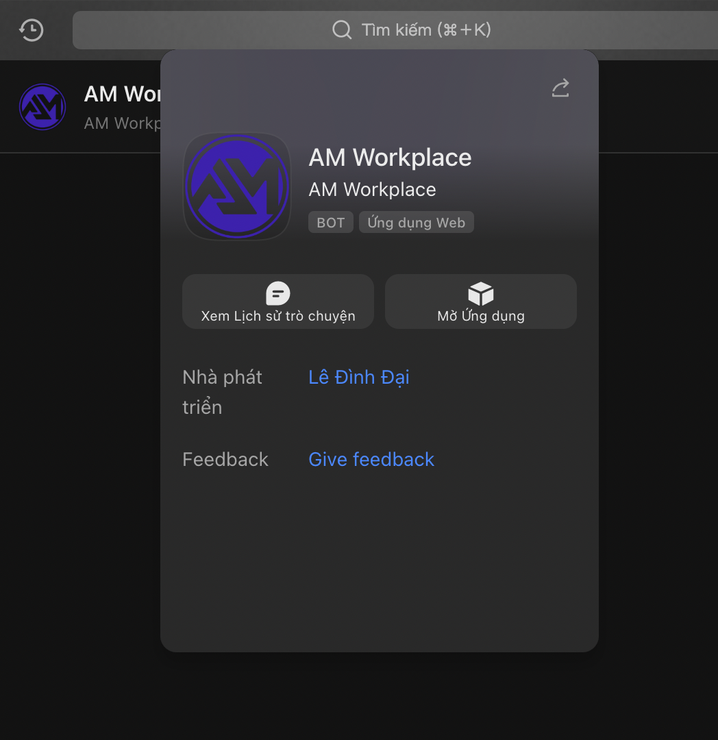Click the Ứng dụng Web tag badge

[x=416, y=223]
